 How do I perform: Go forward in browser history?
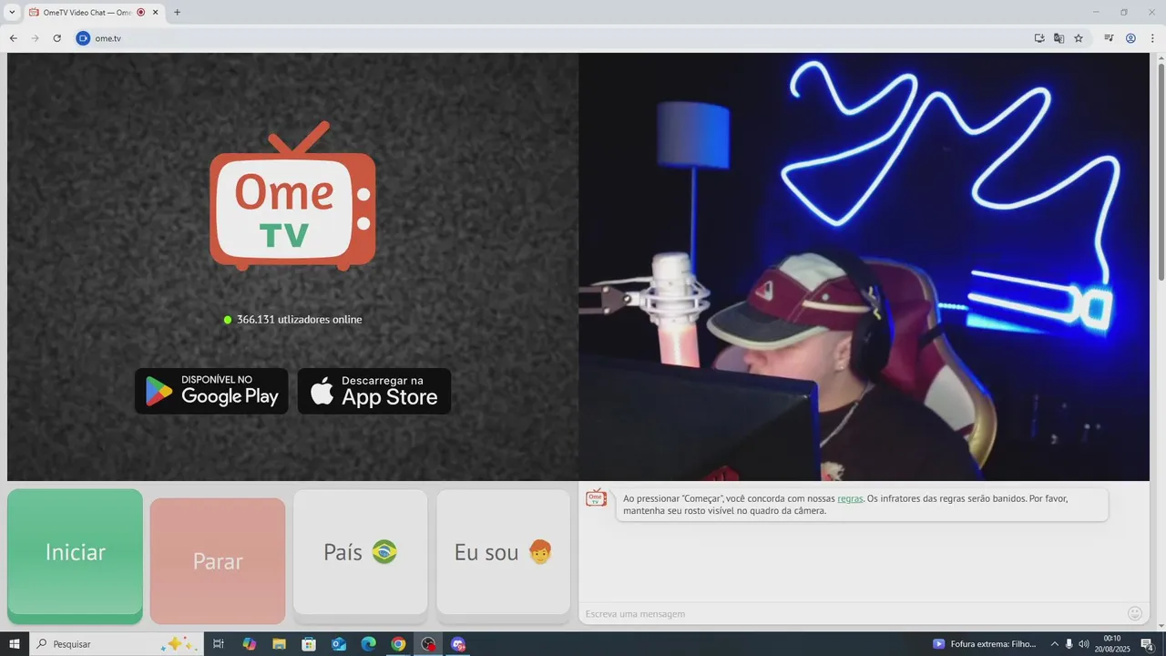(35, 38)
